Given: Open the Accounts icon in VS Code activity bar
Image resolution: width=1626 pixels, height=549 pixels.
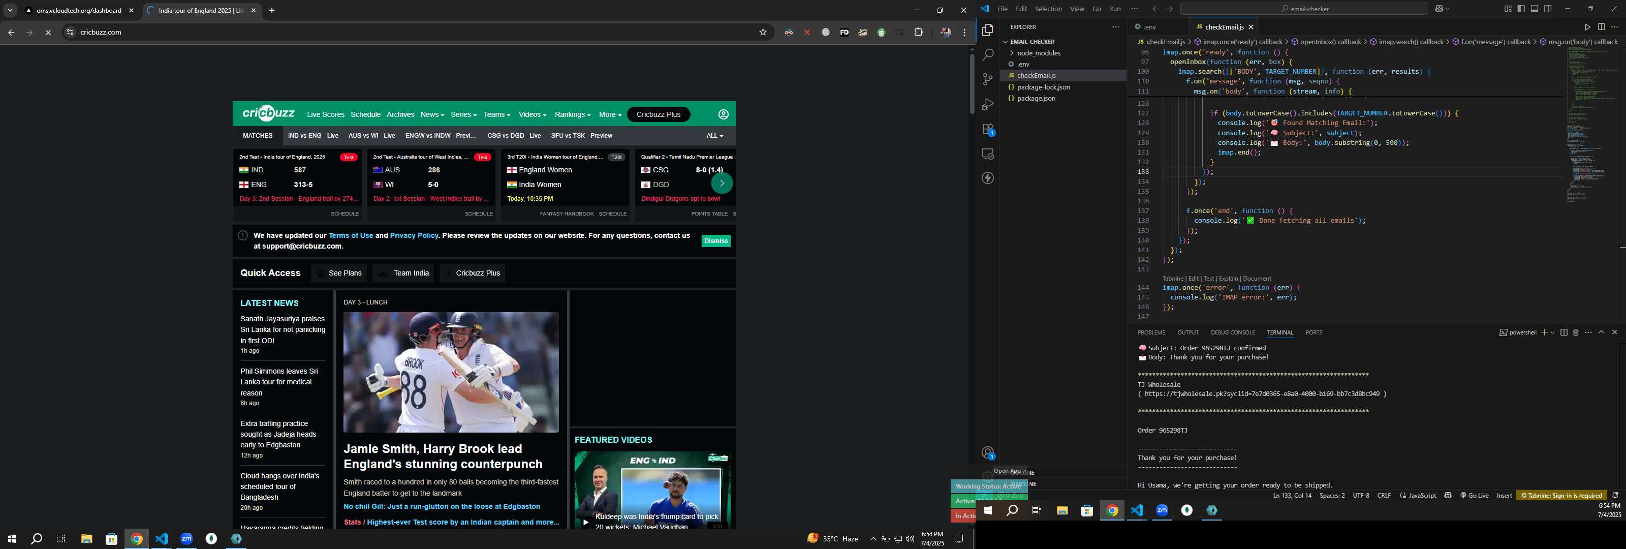Looking at the screenshot, I should [988, 453].
